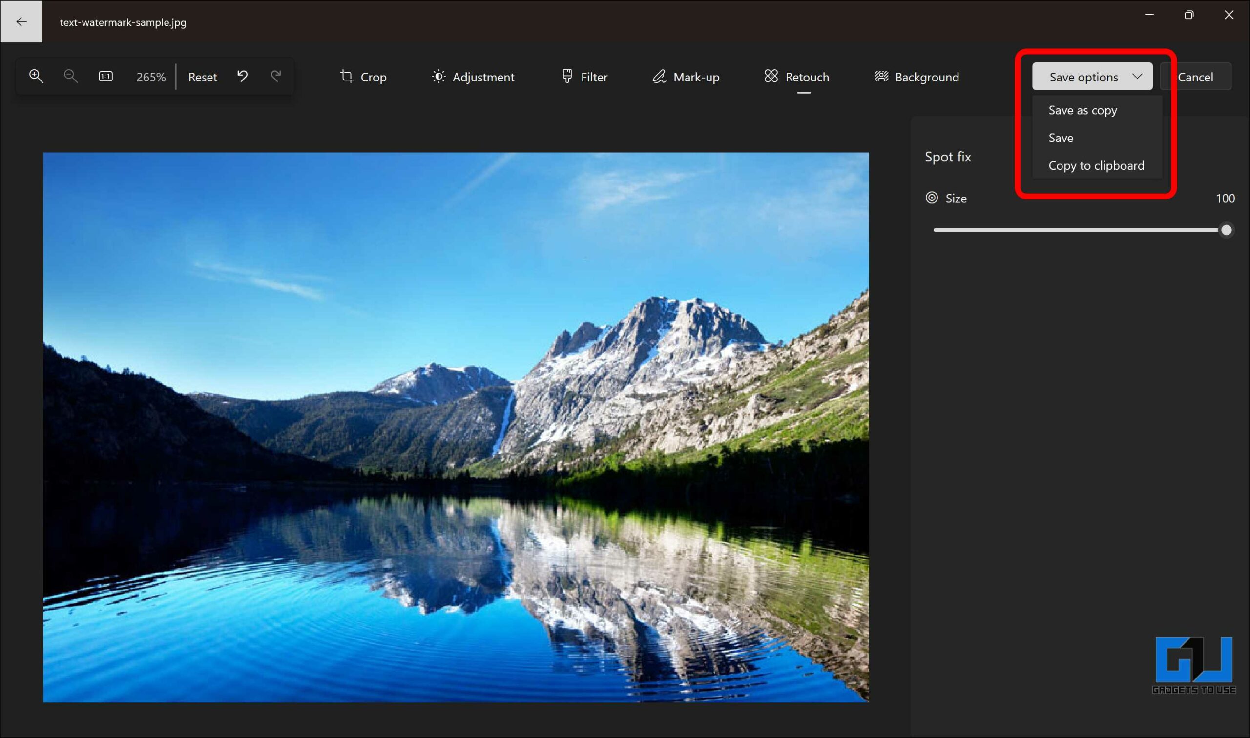Click the Spot fix size slider handle

[x=1226, y=230]
